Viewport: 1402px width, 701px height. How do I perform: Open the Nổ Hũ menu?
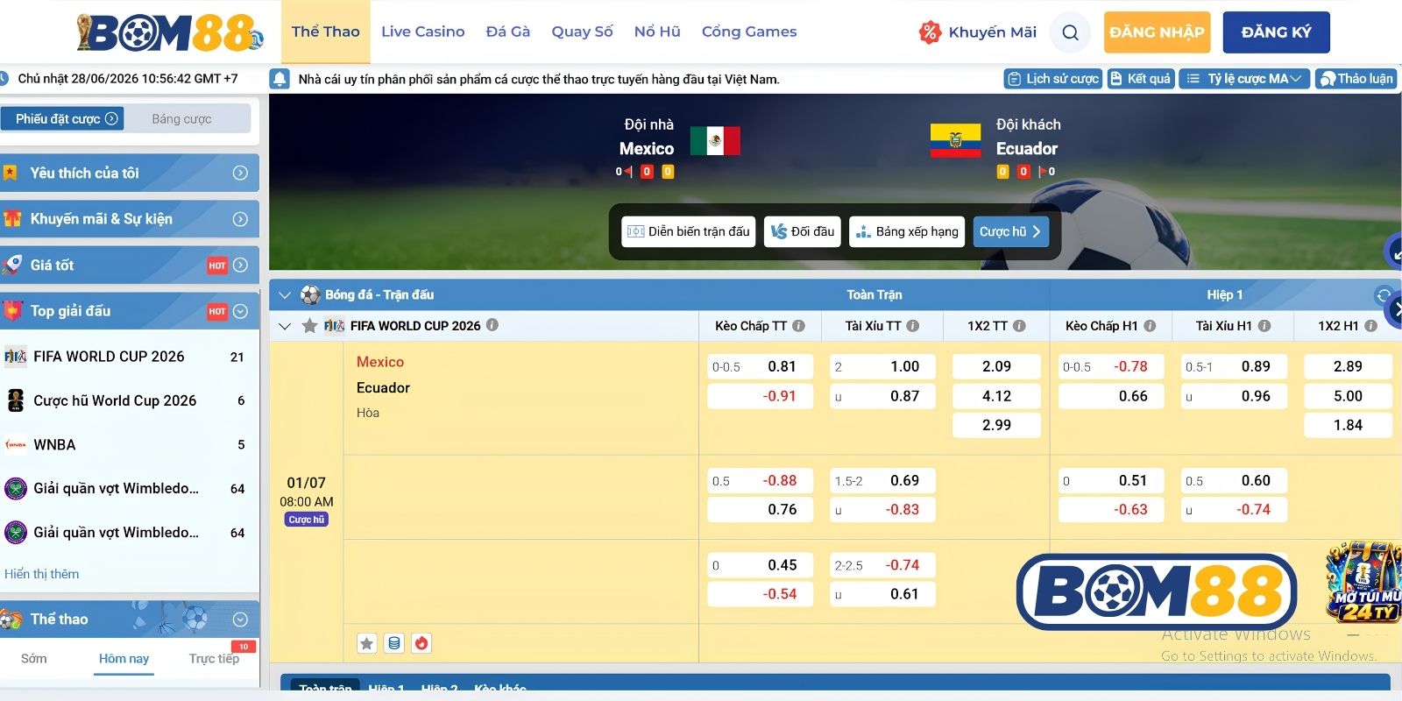click(x=657, y=32)
